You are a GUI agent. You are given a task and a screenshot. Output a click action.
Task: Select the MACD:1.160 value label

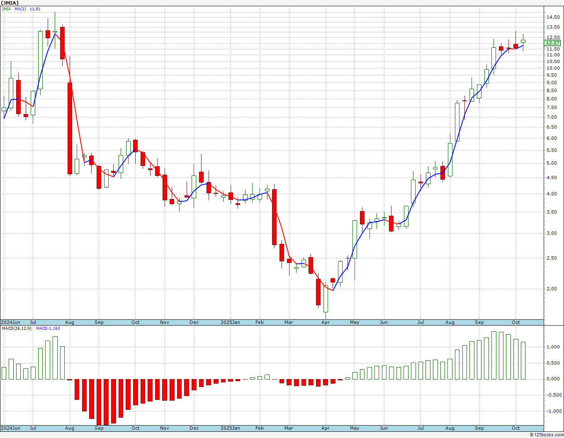click(48, 328)
